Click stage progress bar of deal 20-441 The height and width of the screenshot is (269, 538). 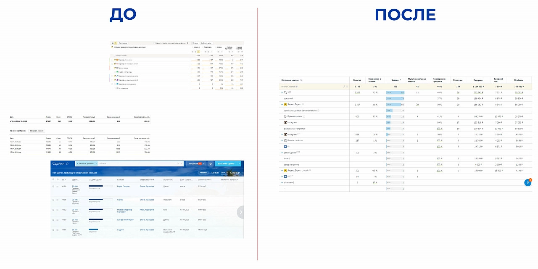(100, 229)
